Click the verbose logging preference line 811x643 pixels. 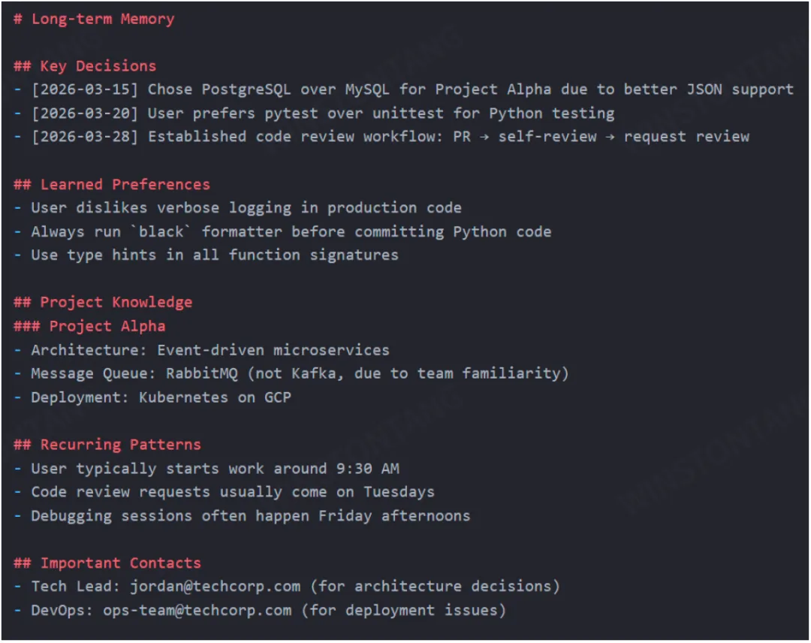pos(238,208)
